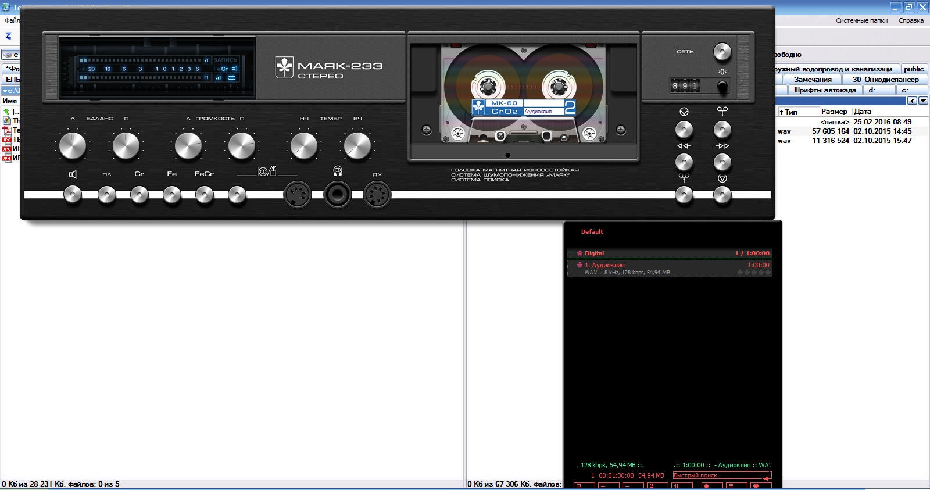Click the headphones symbol above the jack
This screenshot has height=490, width=930.
pyautogui.click(x=338, y=171)
